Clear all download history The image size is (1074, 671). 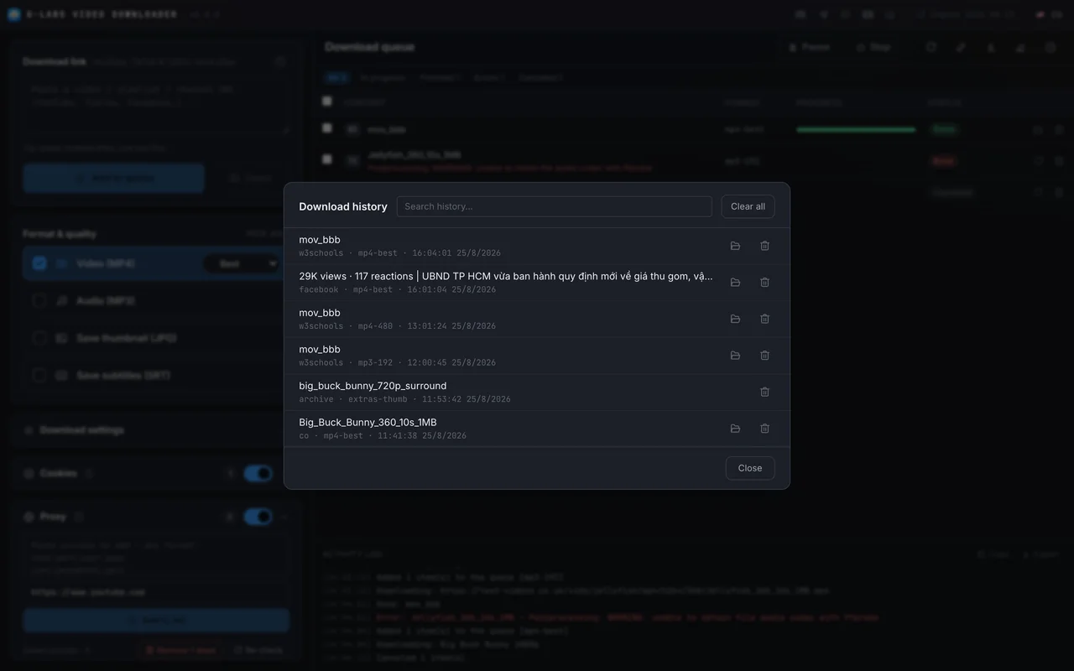coord(748,206)
